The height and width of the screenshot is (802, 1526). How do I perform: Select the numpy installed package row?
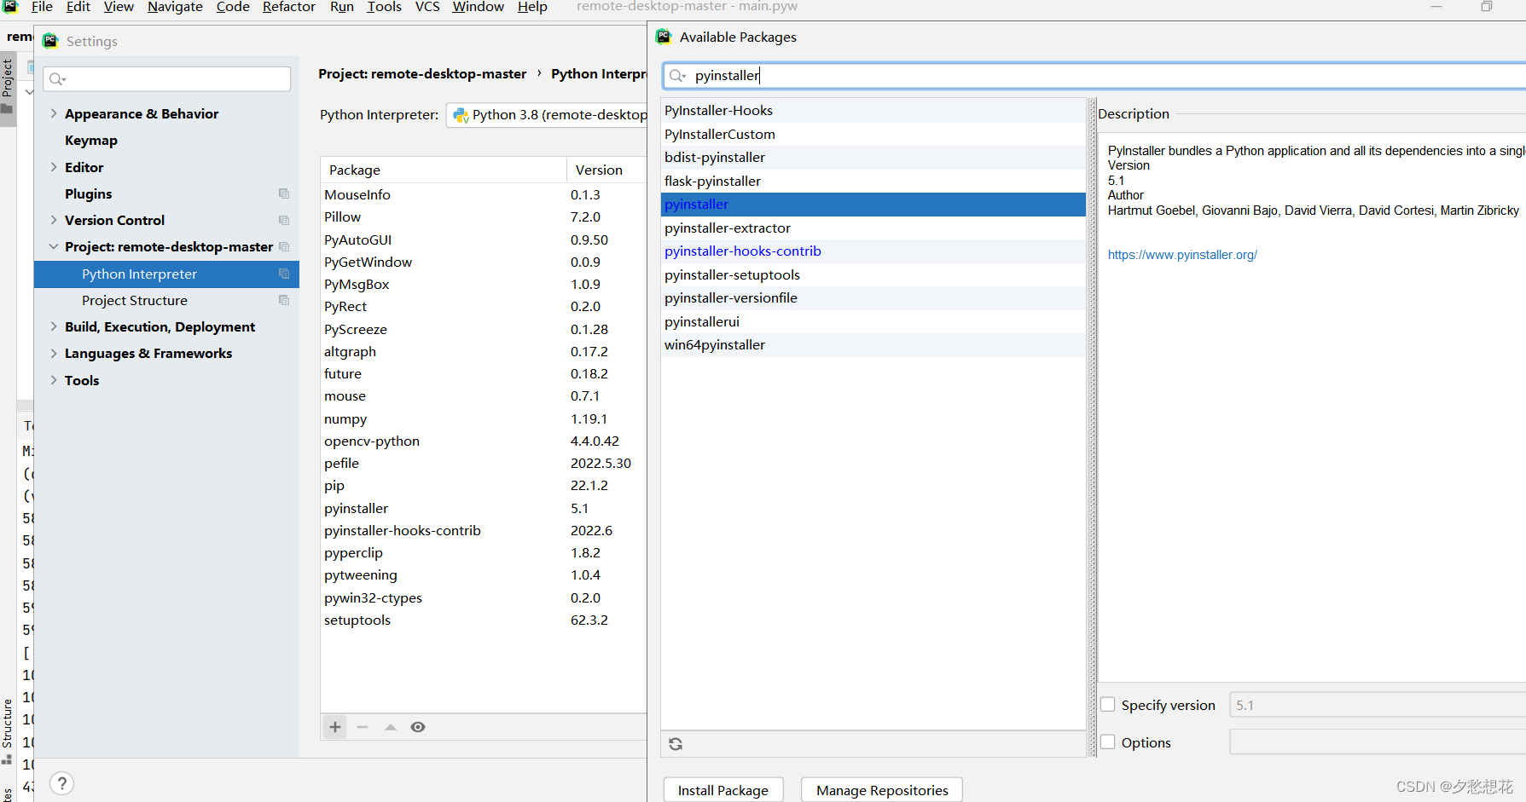tap(484, 418)
